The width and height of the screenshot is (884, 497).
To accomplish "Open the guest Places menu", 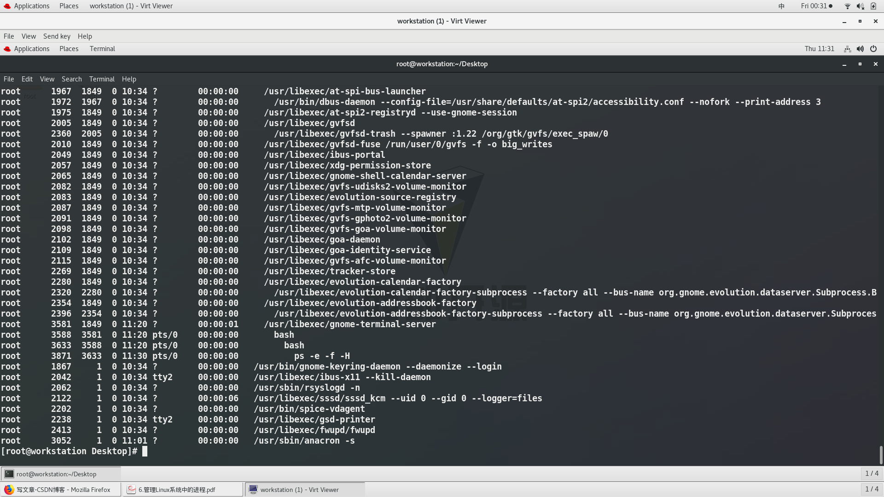I will pyautogui.click(x=69, y=49).
